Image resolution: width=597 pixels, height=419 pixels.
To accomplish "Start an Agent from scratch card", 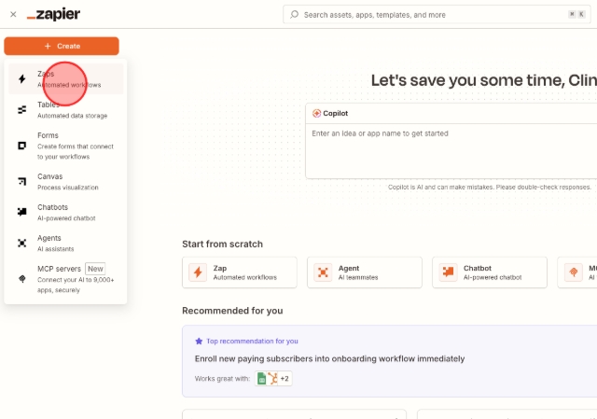I will click(x=365, y=272).
